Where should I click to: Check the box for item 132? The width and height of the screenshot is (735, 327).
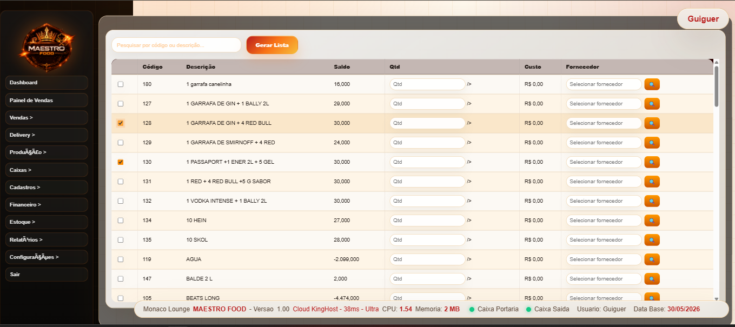click(121, 201)
